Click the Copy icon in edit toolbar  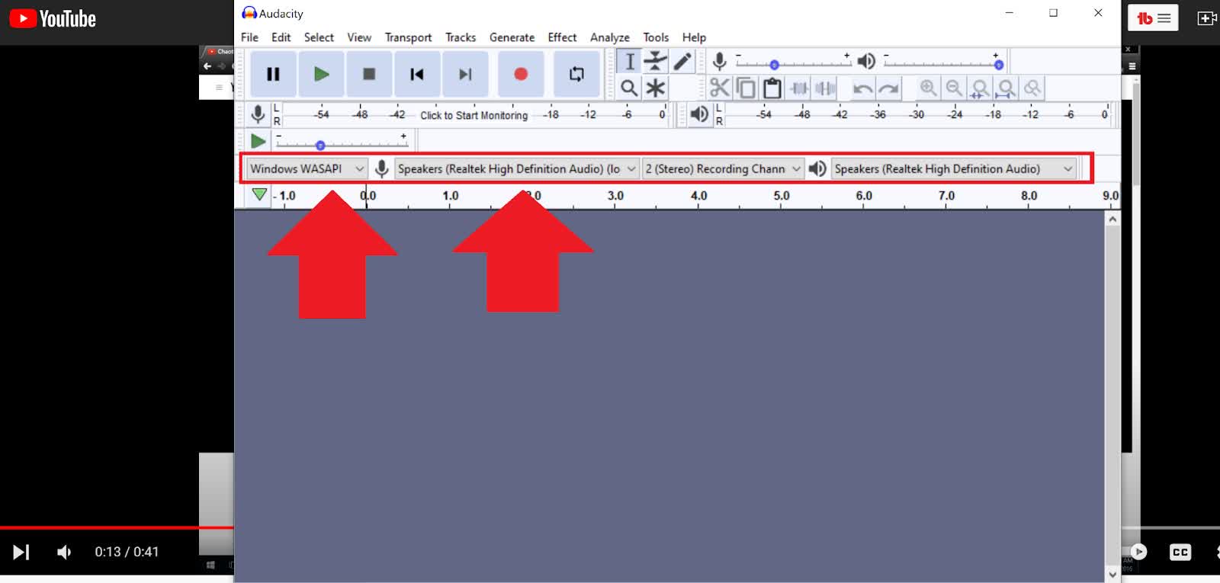(746, 88)
